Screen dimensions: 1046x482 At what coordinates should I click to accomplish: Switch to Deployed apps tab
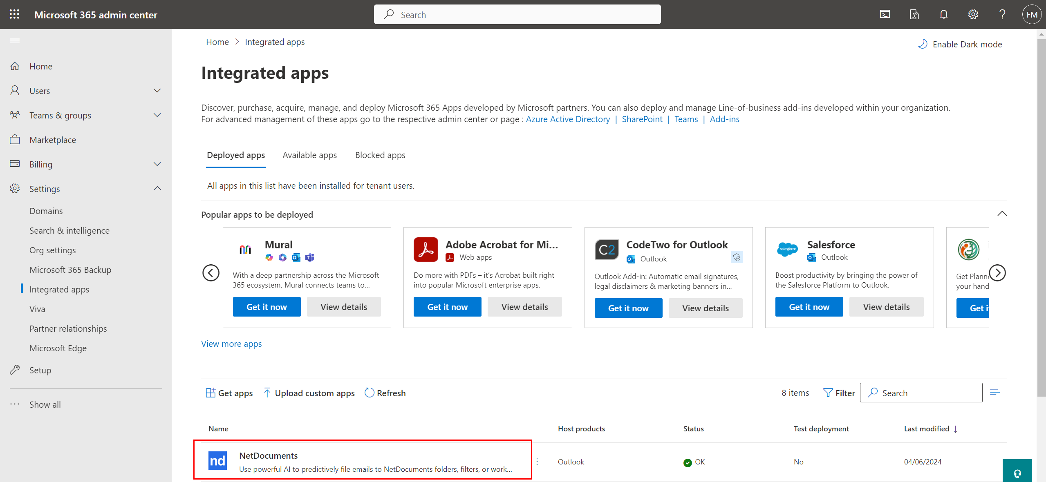tap(236, 155)
